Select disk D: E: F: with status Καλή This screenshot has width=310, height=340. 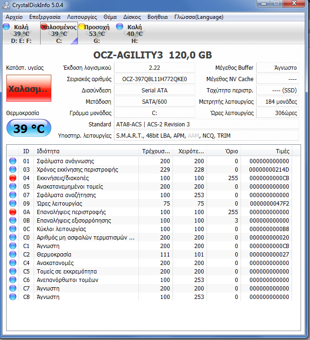(21, 33)
